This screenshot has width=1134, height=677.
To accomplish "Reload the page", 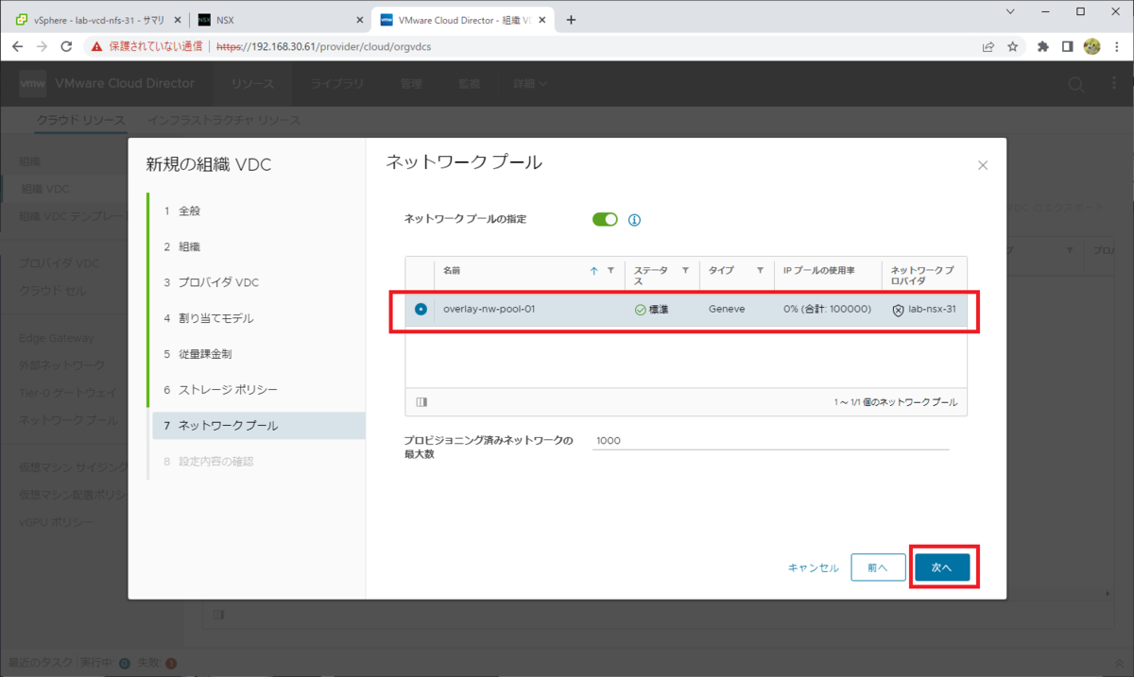I will (66, 46).
